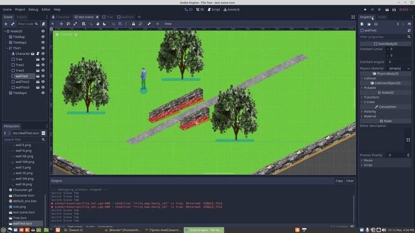Toggle distraction-free mode expand icon

click(x=353, y=17)
